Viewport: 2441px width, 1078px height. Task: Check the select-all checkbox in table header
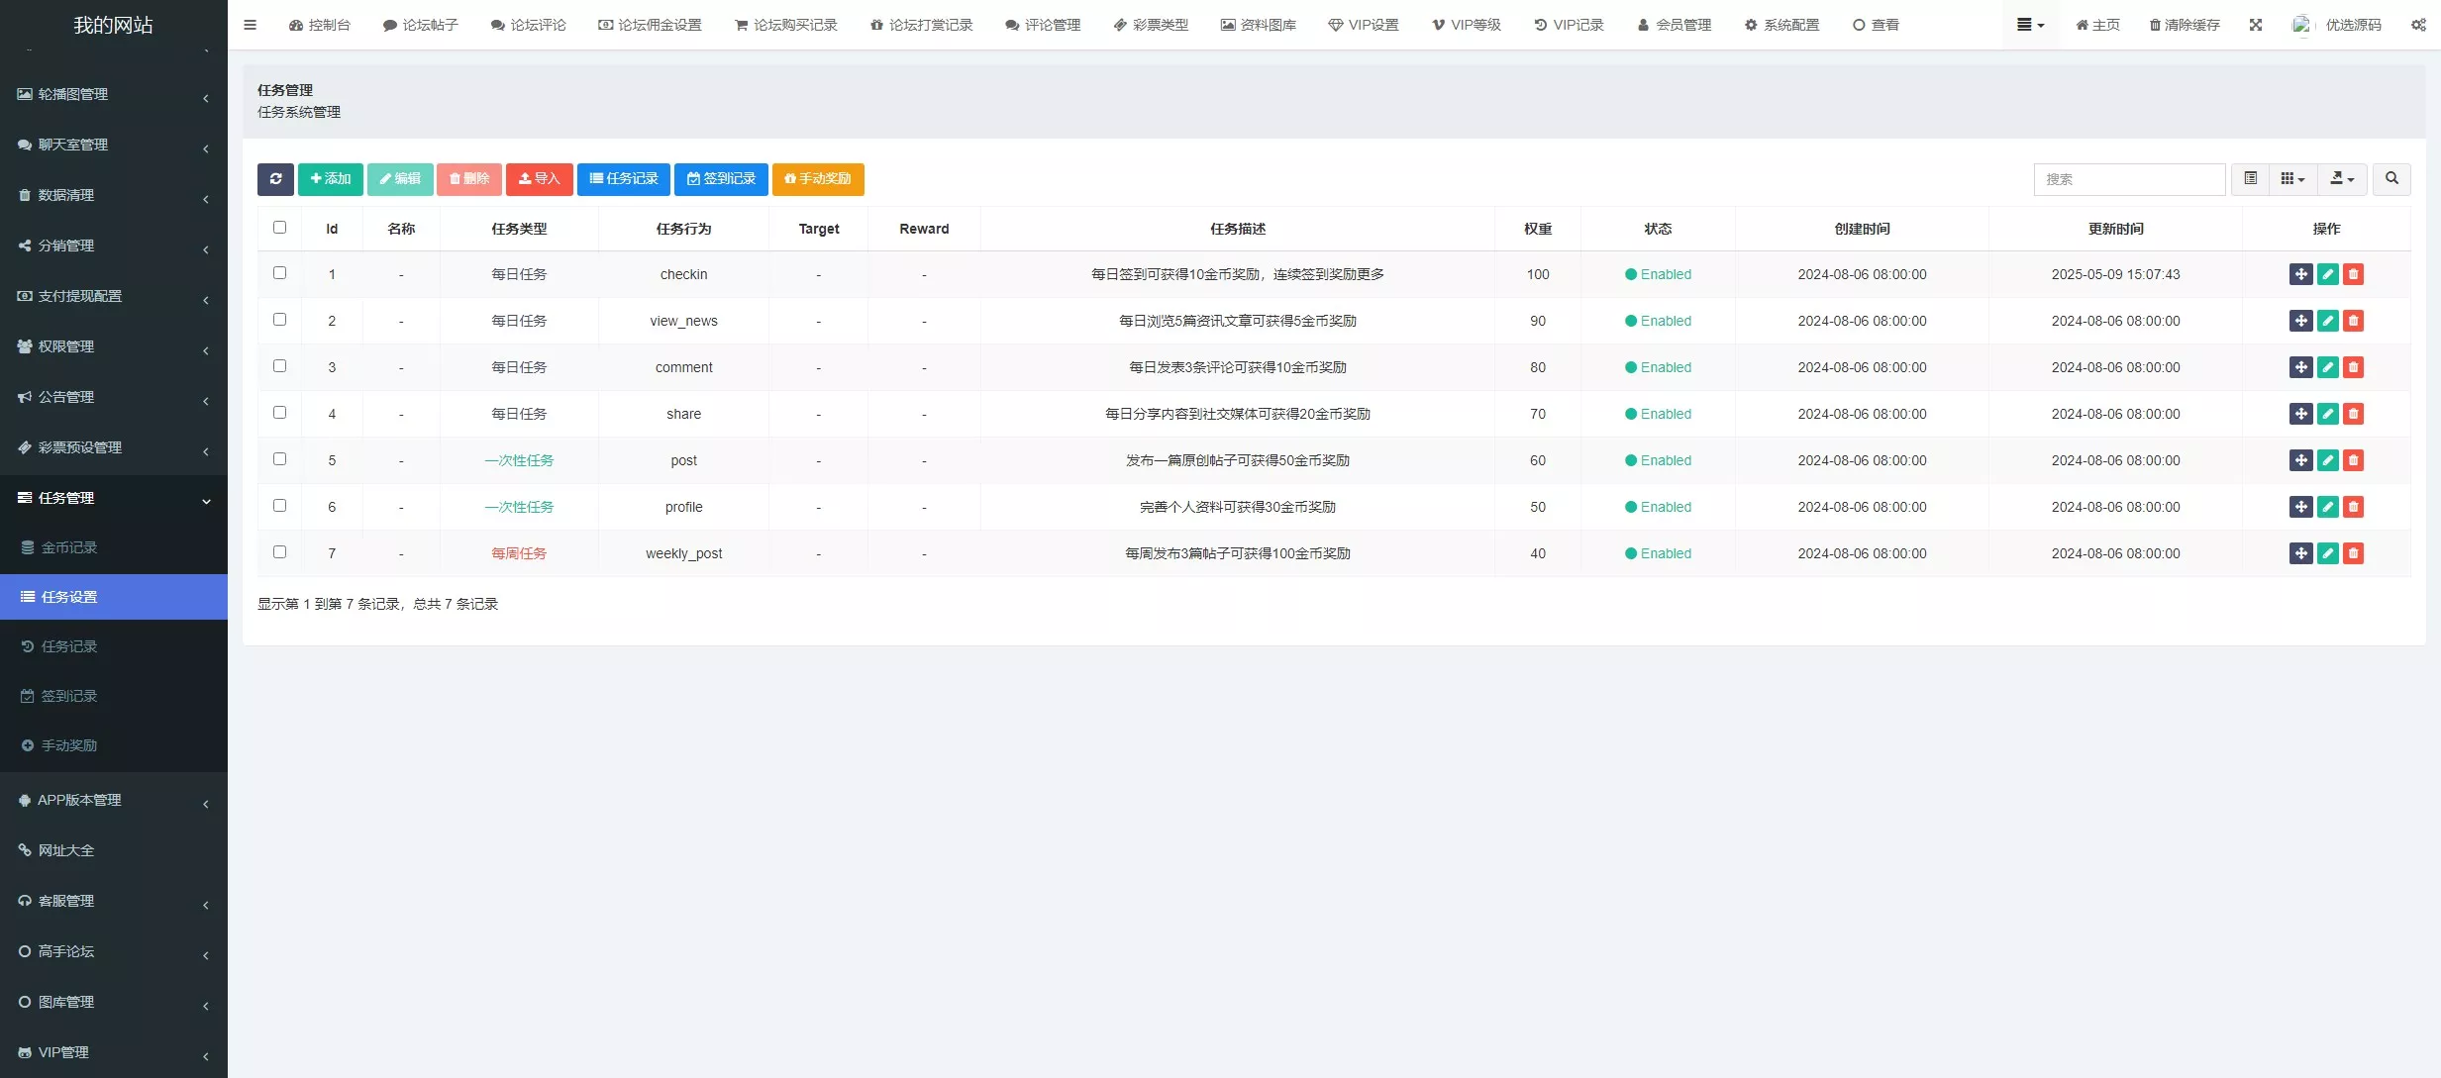(279, 228)
